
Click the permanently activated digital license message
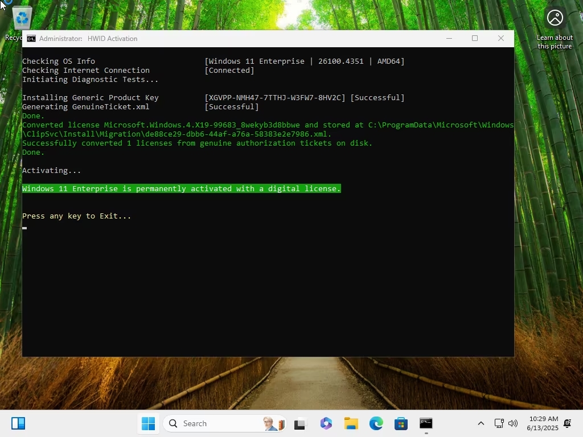click(x=182, y=189)
